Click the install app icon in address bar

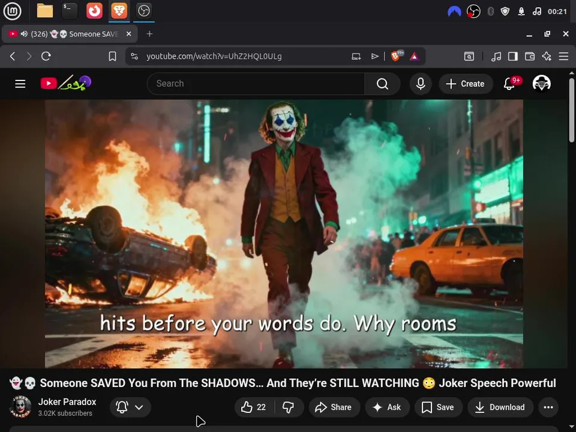(356, 56)
